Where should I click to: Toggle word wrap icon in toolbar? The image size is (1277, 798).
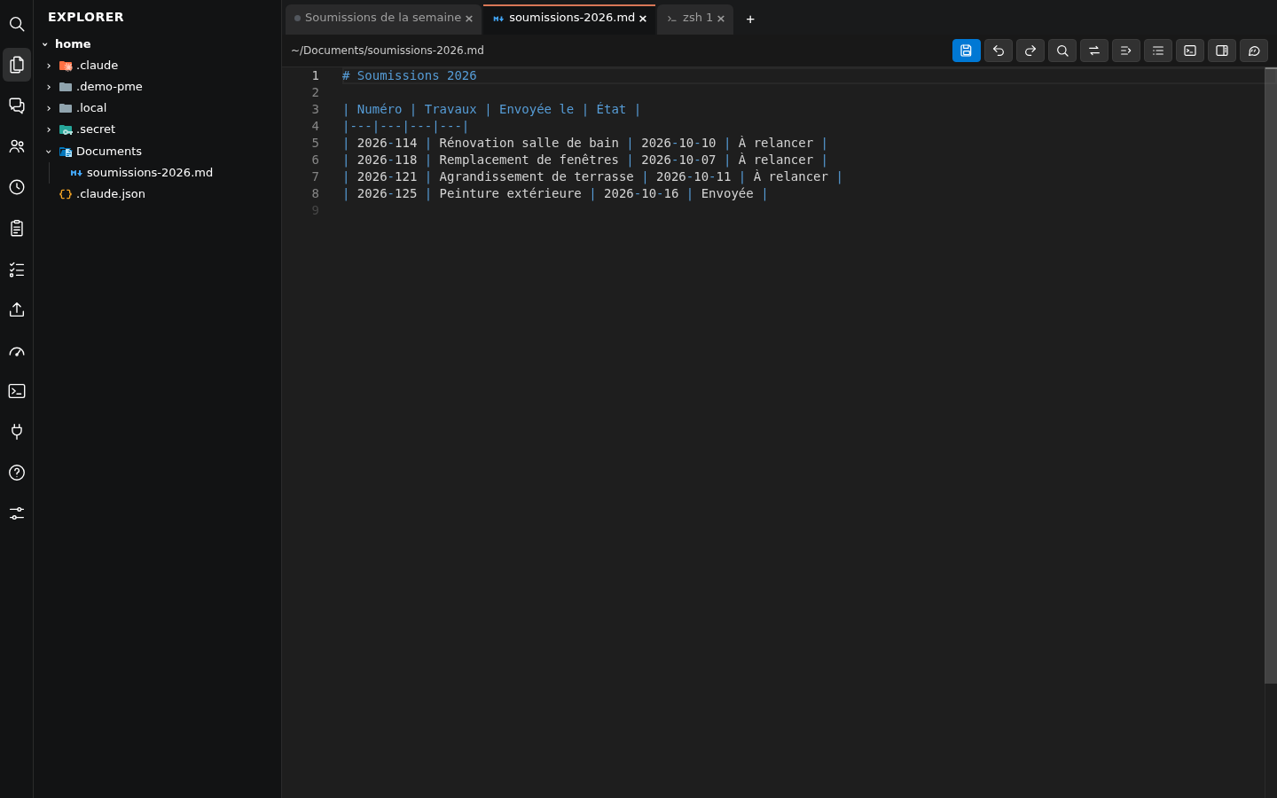(1126, 51)
